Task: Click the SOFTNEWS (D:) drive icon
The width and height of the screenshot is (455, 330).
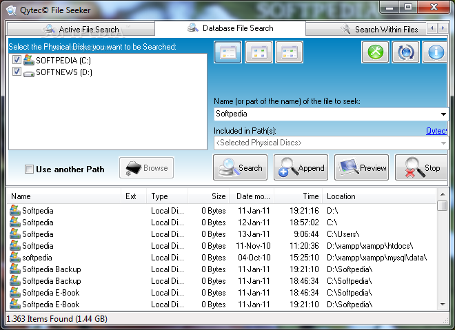Action: (29, 74)
